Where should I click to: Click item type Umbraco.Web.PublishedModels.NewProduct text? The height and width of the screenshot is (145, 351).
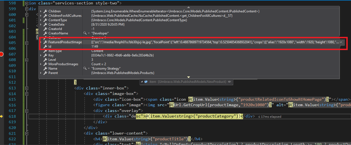pos(192,82)
